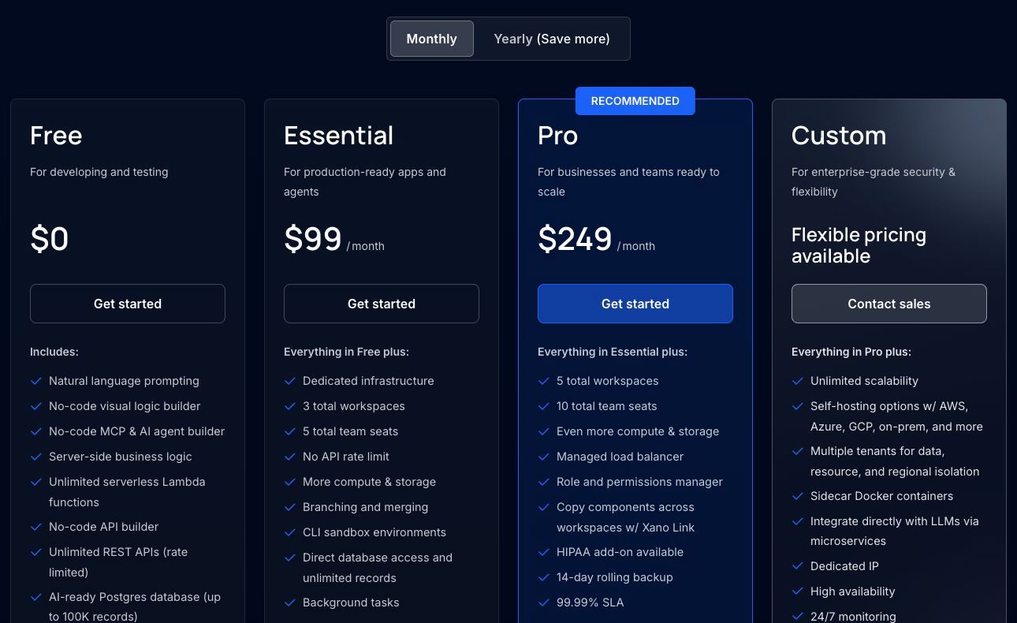Click checkmark beside HIPAA add-on available
This screenshot has width=1017, height=623.
click(x=543, y=552)
